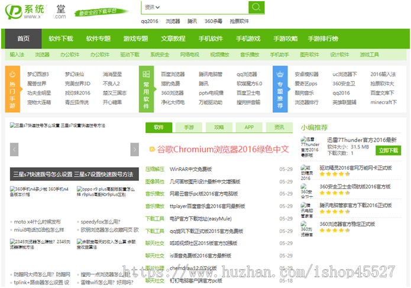Screen dimensions: 411x288
Task: Open 开心糖果 hot mobile game link
Action: tap(112, 102)
